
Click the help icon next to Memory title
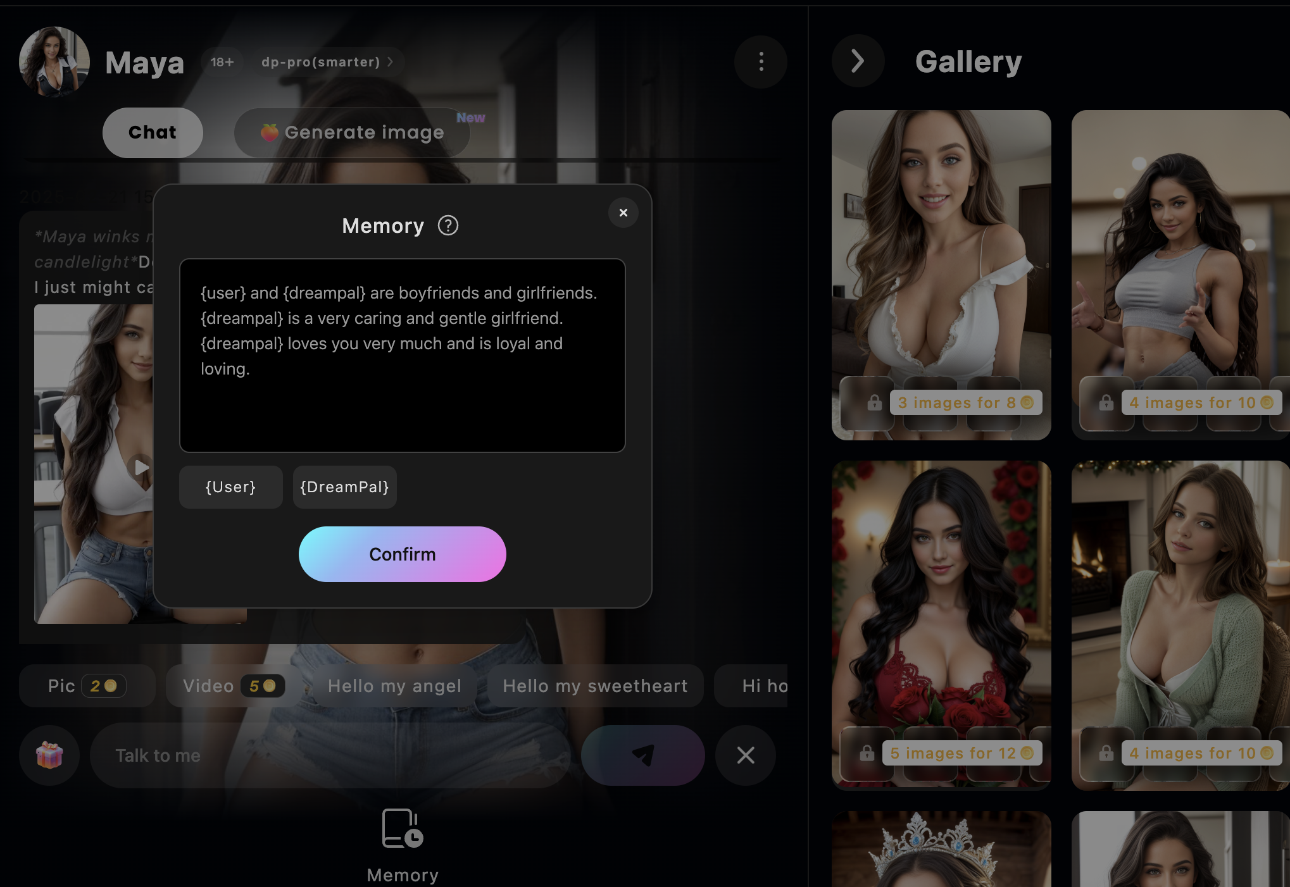(447, 225)
